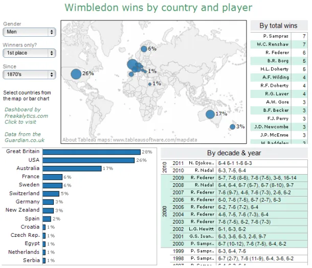Select the 2008 R. Nadal row
This screenshot has width=312, height=268.
(239, 185)
